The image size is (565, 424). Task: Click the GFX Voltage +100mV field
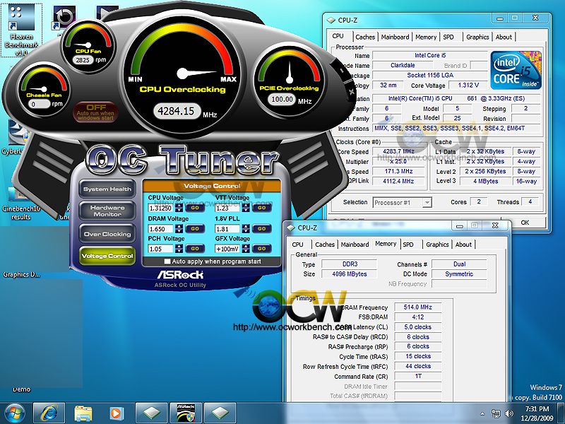pyautogui.click(x=227, y=249)
